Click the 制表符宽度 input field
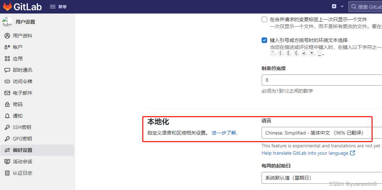Viewport: 382px width, 190px height. tap(322, 80)
